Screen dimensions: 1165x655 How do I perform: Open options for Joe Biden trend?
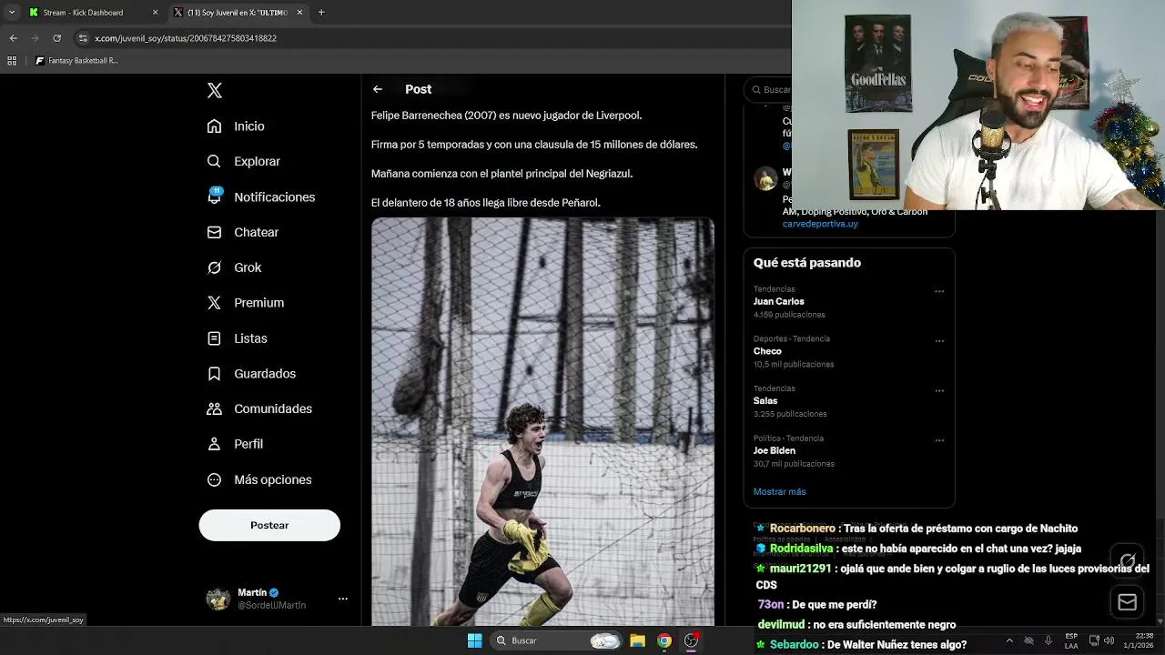click(939, 441)
